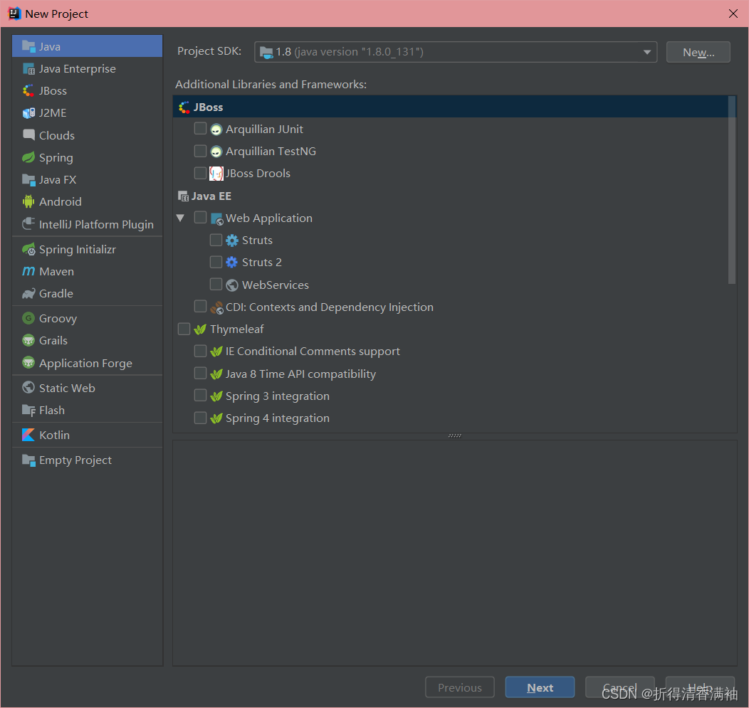Check IE Conditional Comments support box

click(200, 351)
